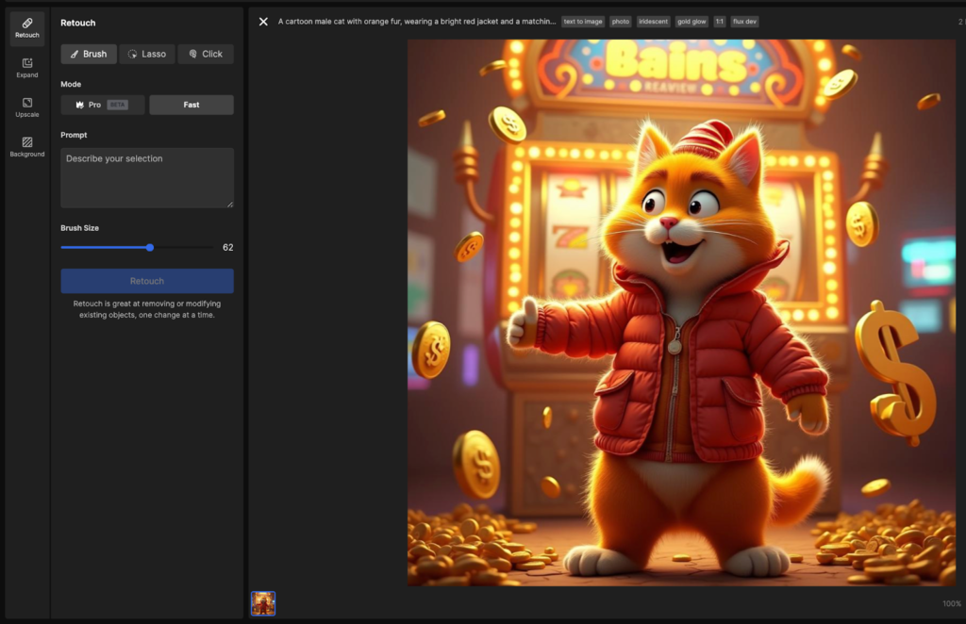Click the 'text to image' tag

click(x=582, y=21)
